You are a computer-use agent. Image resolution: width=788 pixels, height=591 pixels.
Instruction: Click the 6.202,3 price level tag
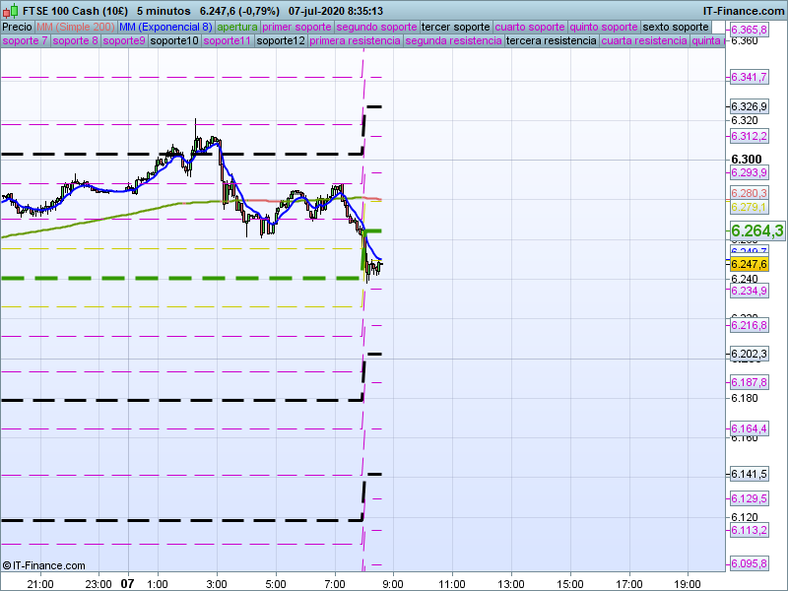tap(749, 354)
